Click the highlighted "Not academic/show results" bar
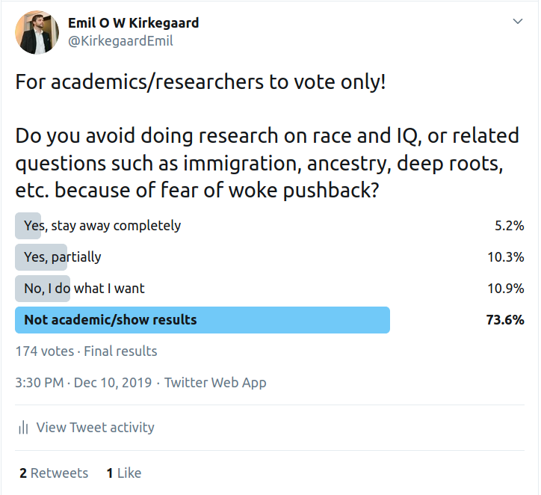 (202, 319)
